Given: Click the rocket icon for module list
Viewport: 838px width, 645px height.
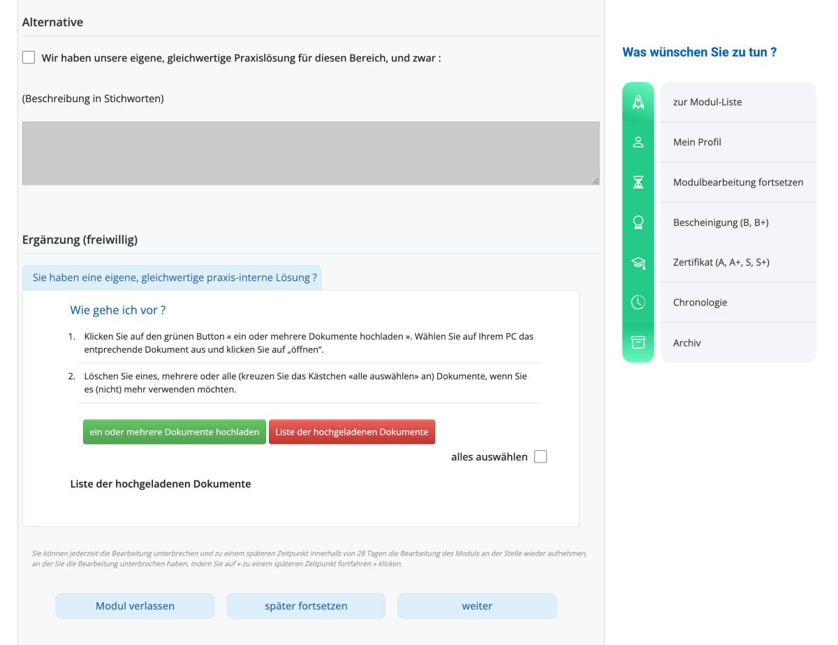Looking at the screenshot, I should pyautogui.click(x=638, y=102).
